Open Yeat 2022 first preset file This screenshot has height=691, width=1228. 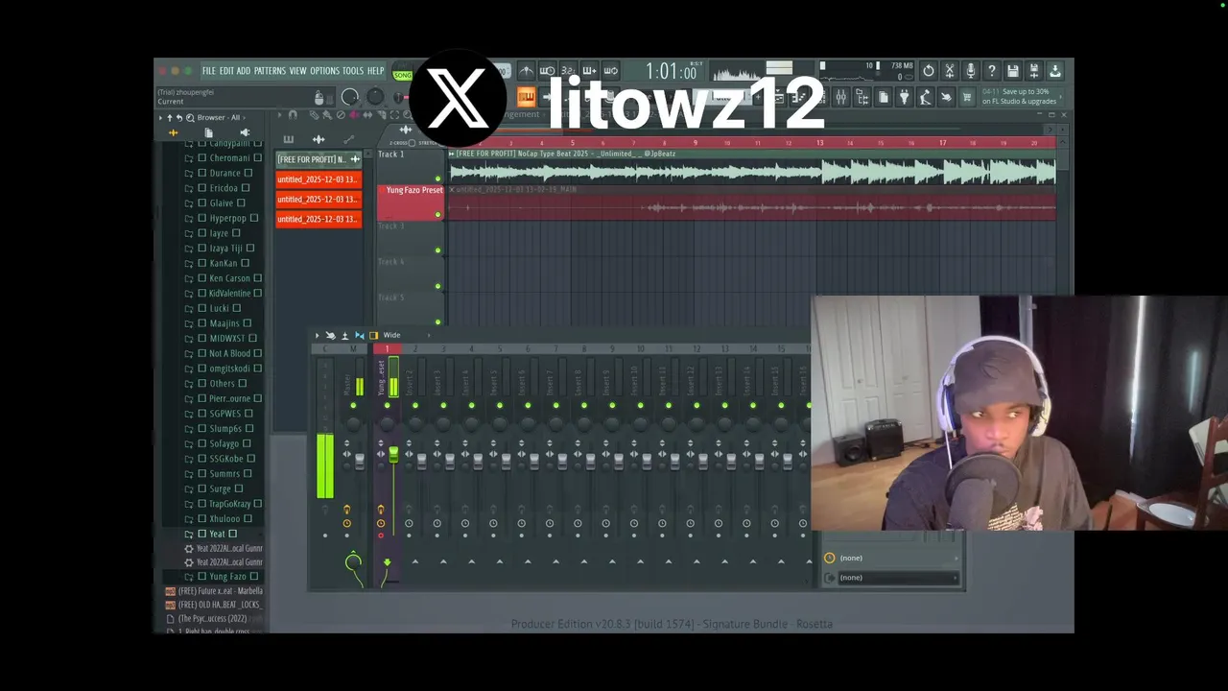tap(224, 548)
